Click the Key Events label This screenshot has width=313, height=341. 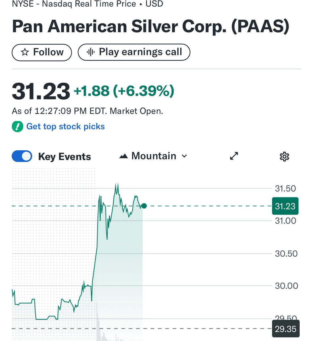click(x=64, y=157)
